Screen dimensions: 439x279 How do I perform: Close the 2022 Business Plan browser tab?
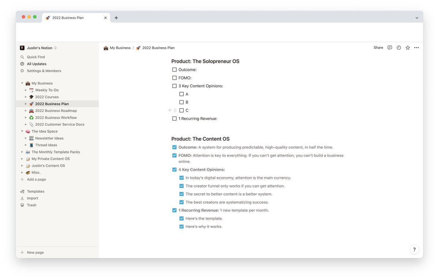(105, 18)
